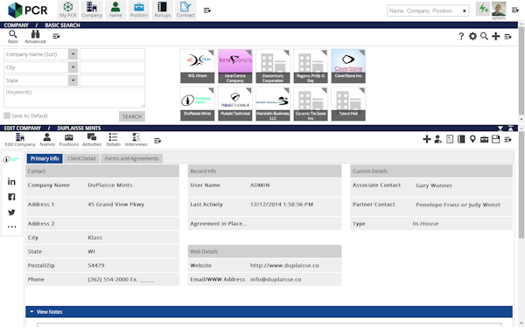Click collapse arrow on Edit Company header
The width and height of the screenshot is (525, 328).
tap(500, 129)
